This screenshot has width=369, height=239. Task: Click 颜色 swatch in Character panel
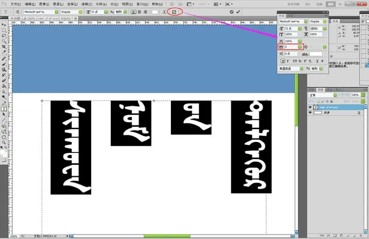coord(316,54)
